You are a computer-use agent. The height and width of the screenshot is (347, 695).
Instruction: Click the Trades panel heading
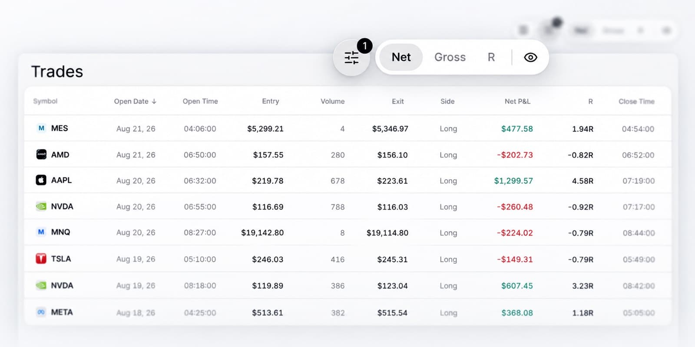click(x=57, y=72)
